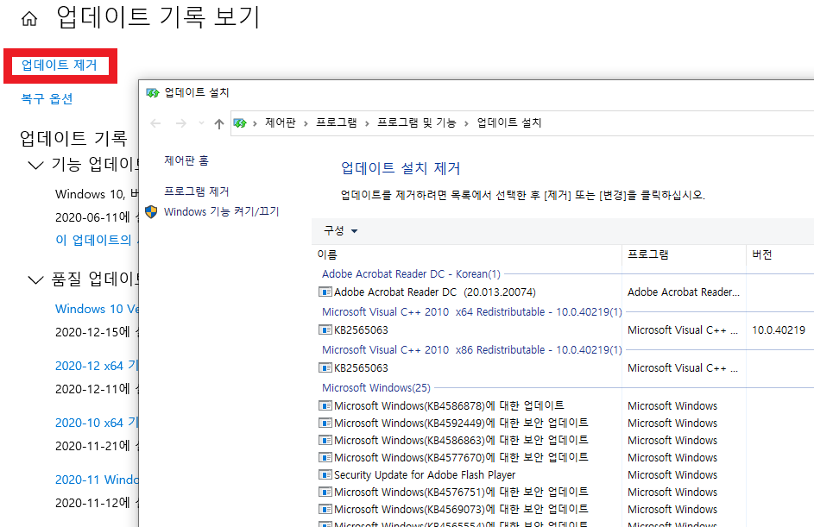
Task: Click the icon of KB4577670 update
Action: pos(325,457)
